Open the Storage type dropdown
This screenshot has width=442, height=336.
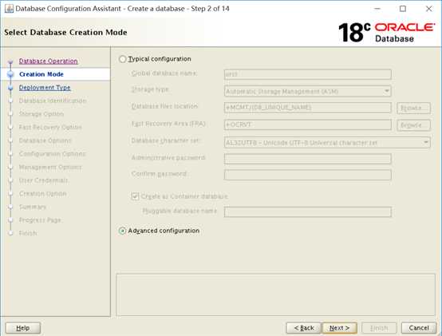[x=308, y=91]
